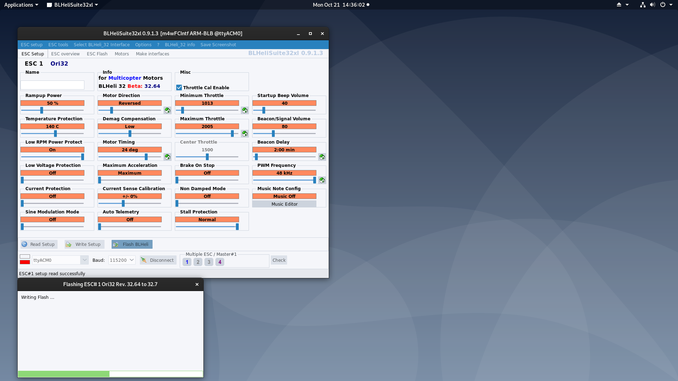
Task: Click the Maximum Throttle reset icon
Action: [245, 134]
